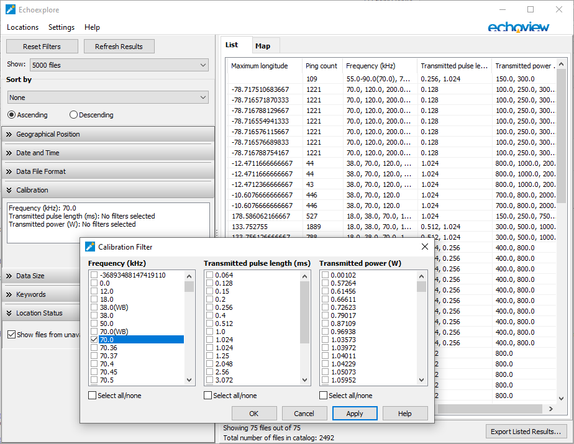Expand the Date and Time section
The width and height of the screenshot is (574, 444).
[108, 153]
